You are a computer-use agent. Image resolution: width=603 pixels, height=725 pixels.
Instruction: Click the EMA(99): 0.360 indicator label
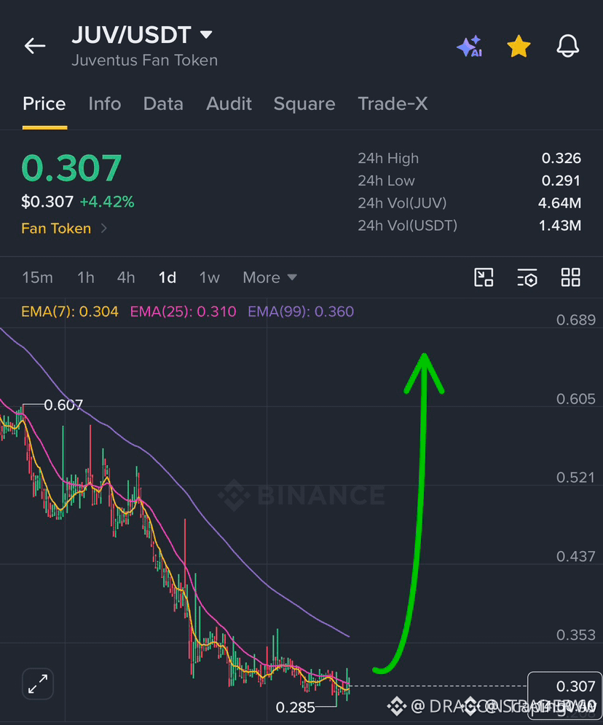click(301, 312)
